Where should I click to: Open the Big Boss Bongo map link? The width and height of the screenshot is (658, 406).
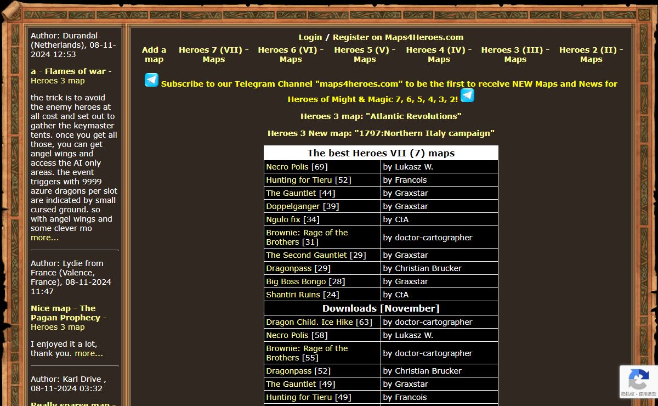pyautogui.click(x=296, y=281)
